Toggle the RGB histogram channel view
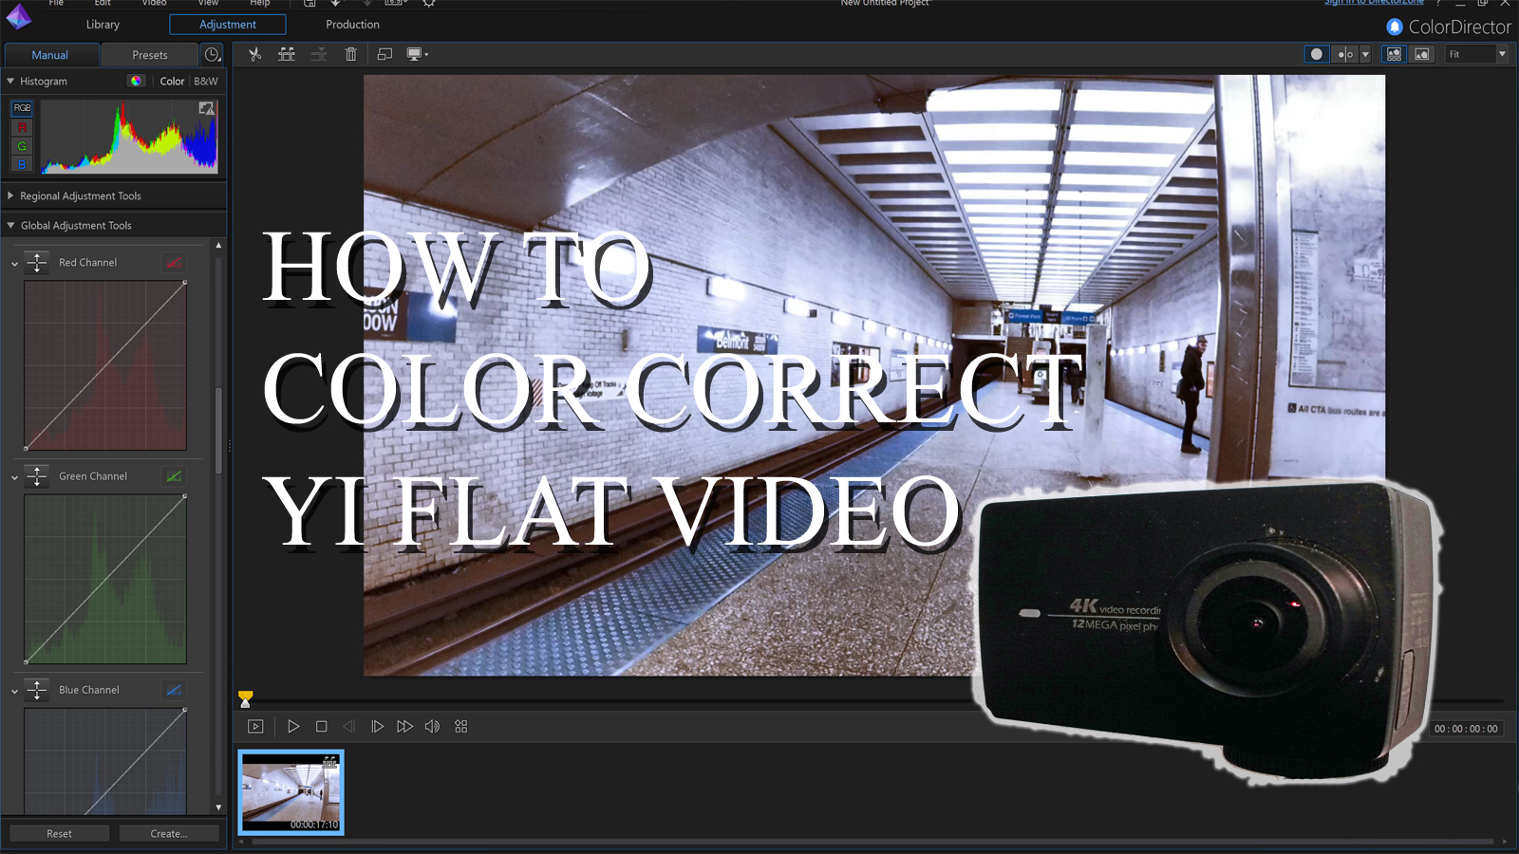 click(21, 108)
